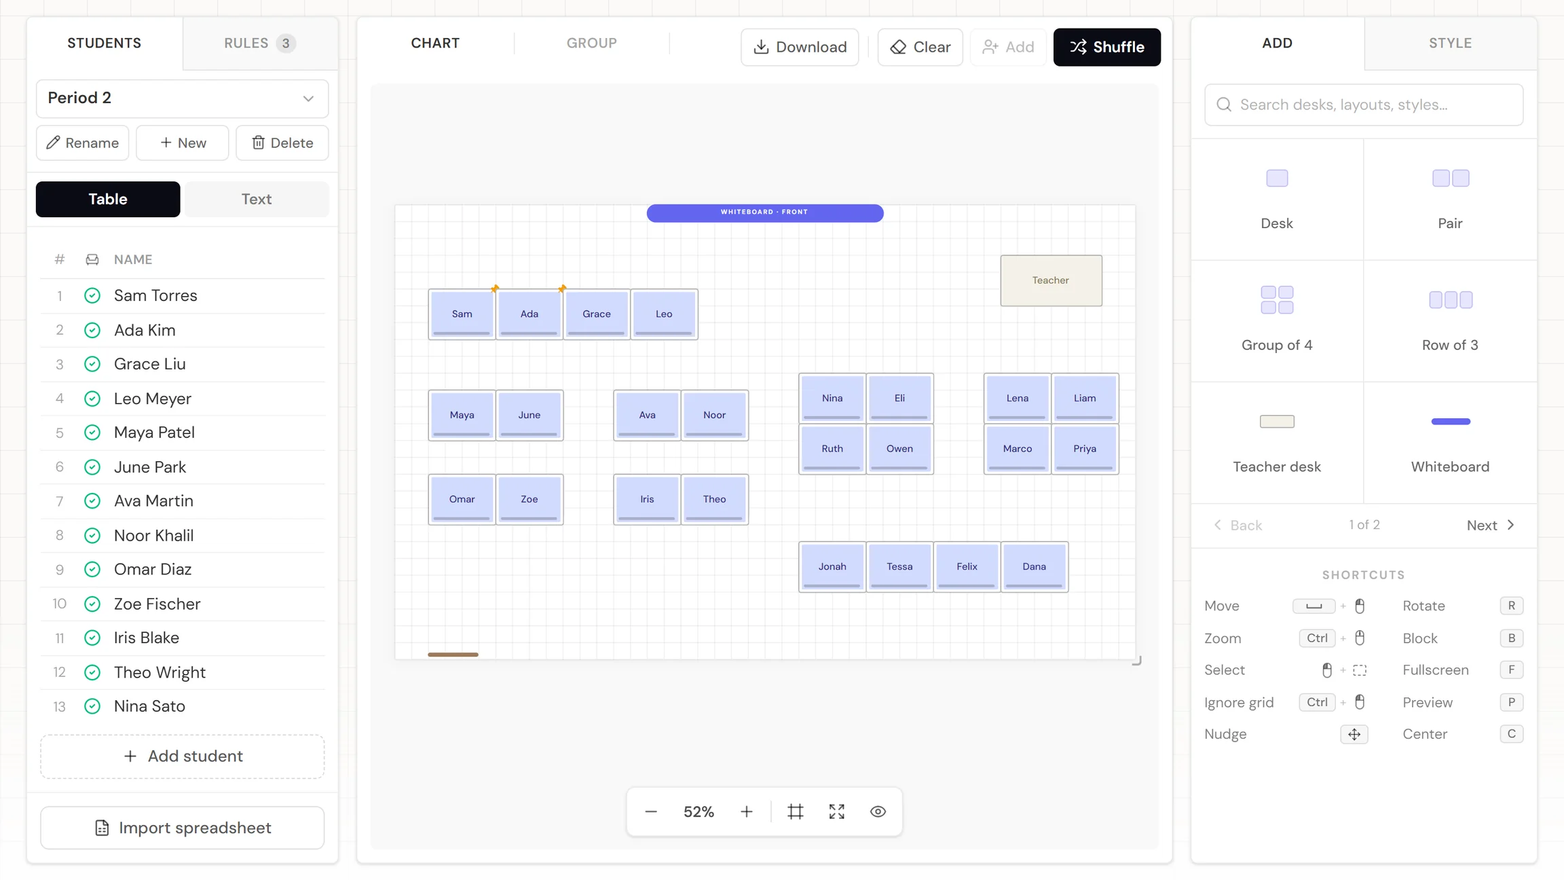Toggle the grid icon in zoom bar
The width and height of the screenshot is (1564, 880).
(796, 811)
